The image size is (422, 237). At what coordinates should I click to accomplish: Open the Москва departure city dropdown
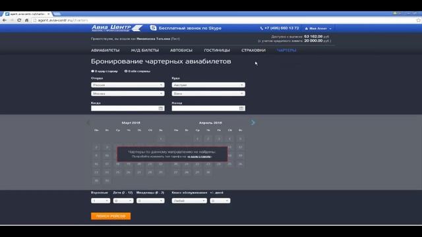click(x=127, y=93)
